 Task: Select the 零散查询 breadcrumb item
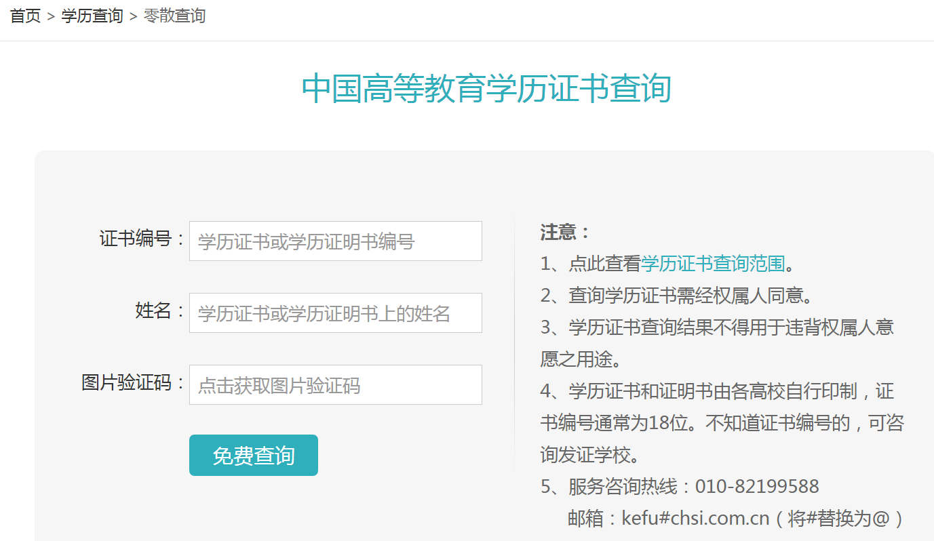(x=174, y=16)
